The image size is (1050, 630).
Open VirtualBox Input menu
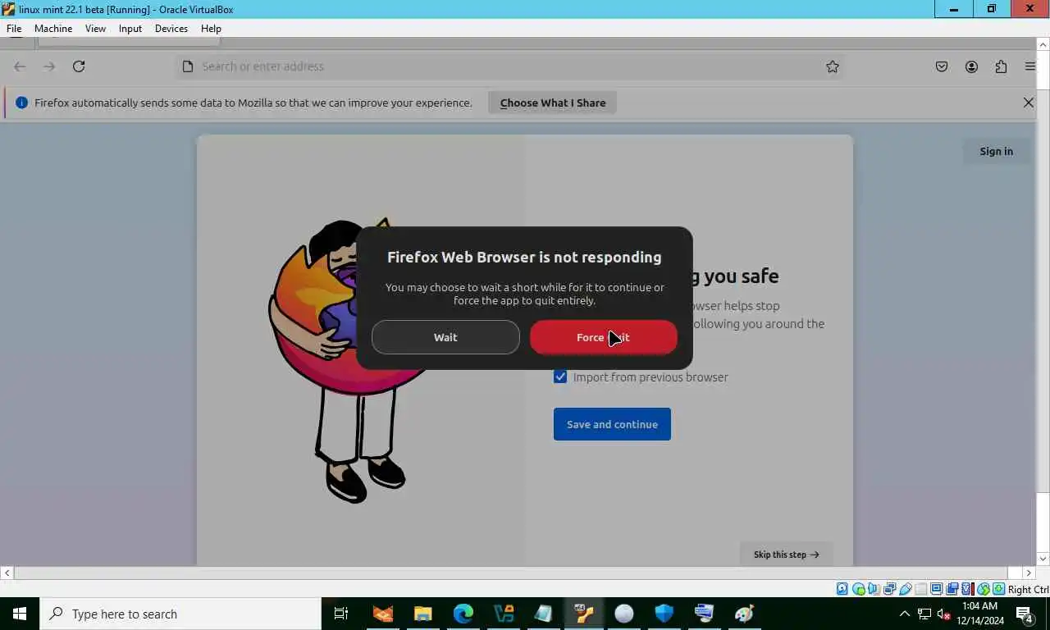[x=130, y=28]
